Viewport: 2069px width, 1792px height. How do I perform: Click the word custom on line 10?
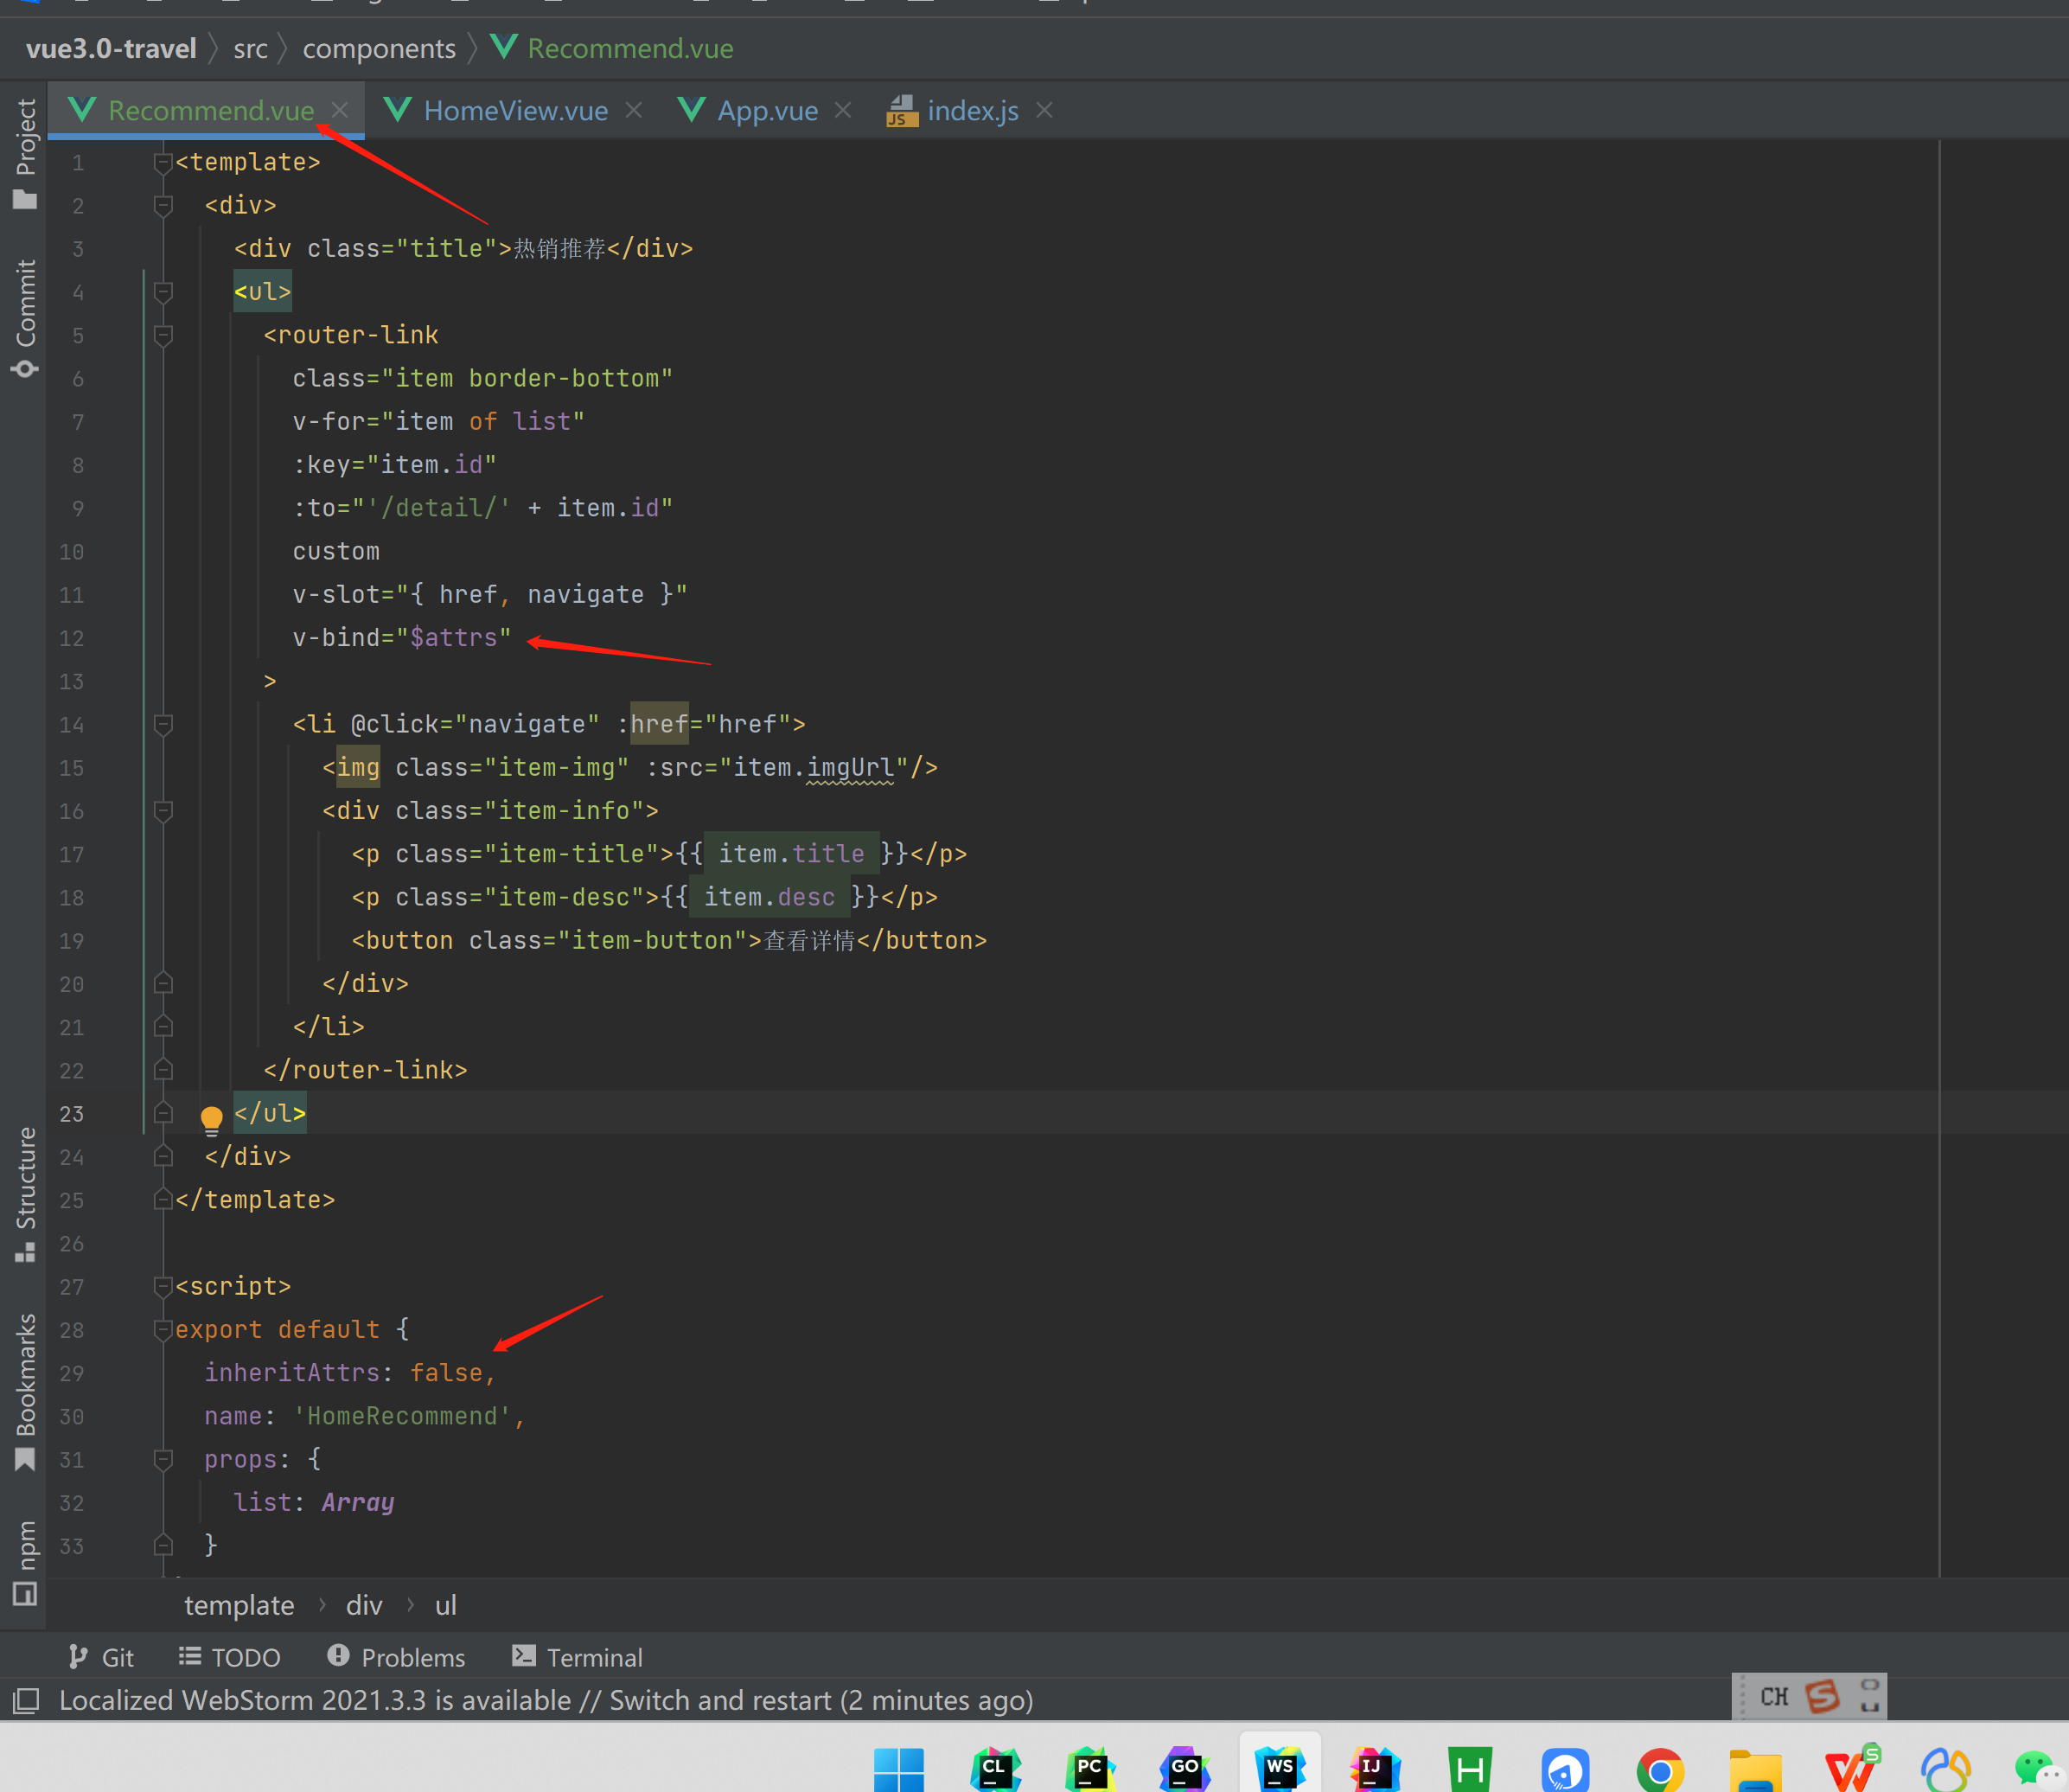click(335, 551)
